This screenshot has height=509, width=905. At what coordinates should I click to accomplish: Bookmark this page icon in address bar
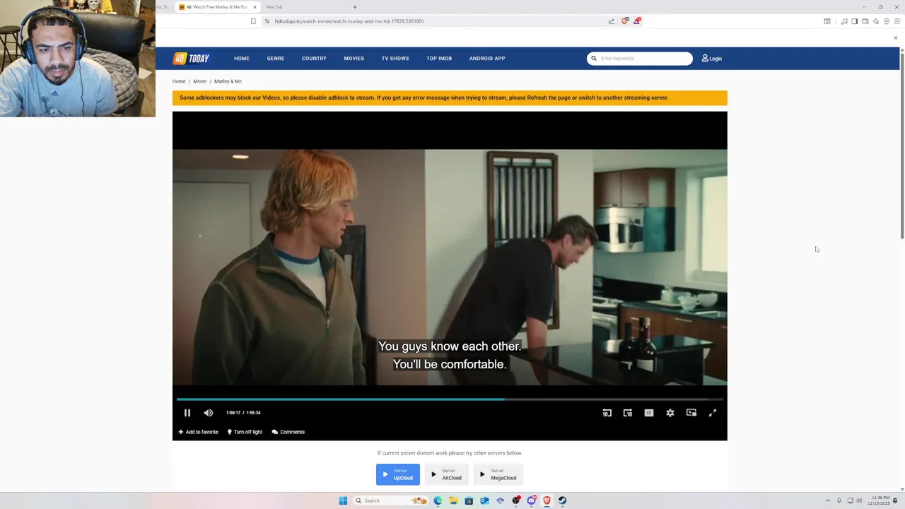point(253,21)
